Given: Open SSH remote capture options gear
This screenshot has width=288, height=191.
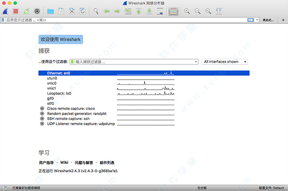Looking at the screenshot, I should tap(42, 119).
